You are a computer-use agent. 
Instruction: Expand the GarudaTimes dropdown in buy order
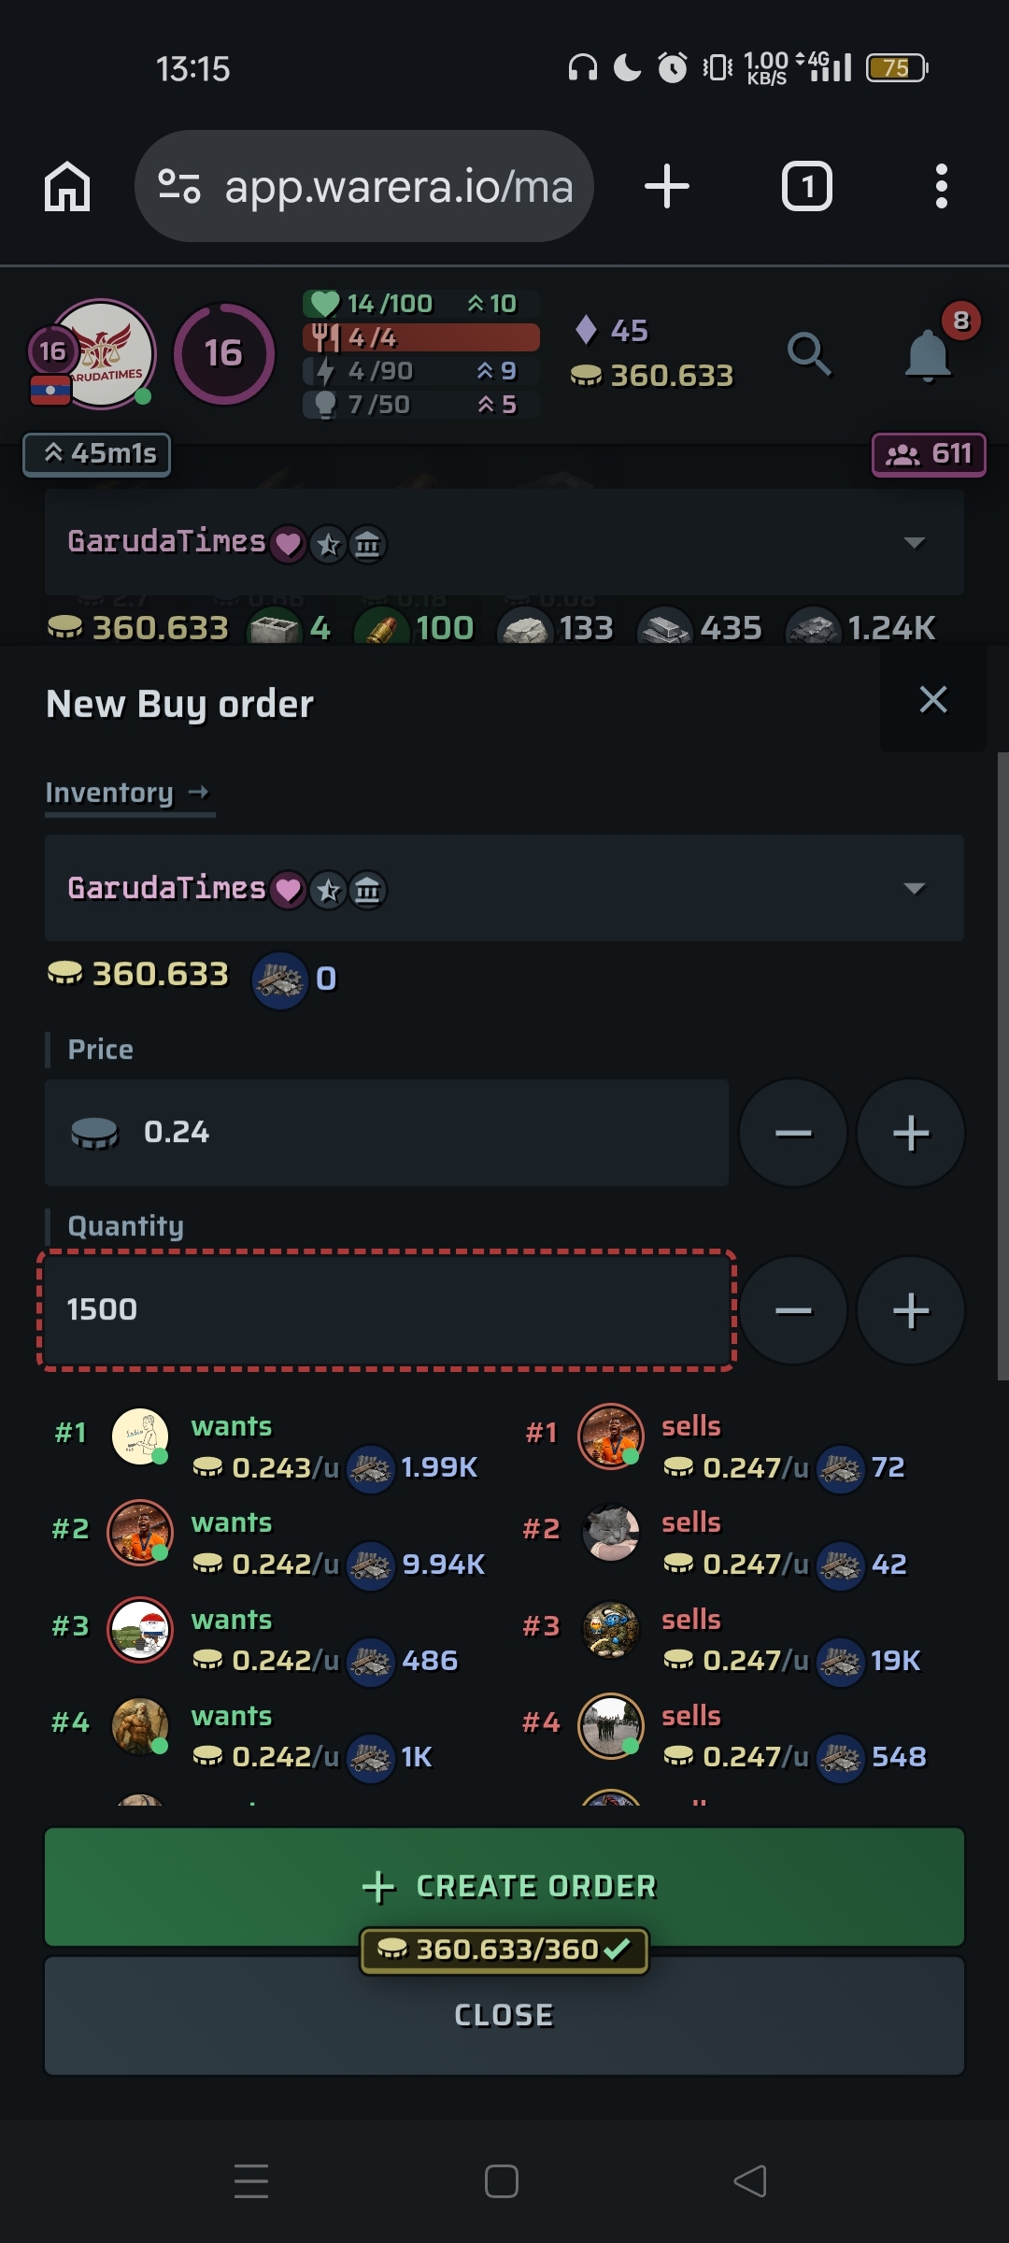tap(914, 888)
